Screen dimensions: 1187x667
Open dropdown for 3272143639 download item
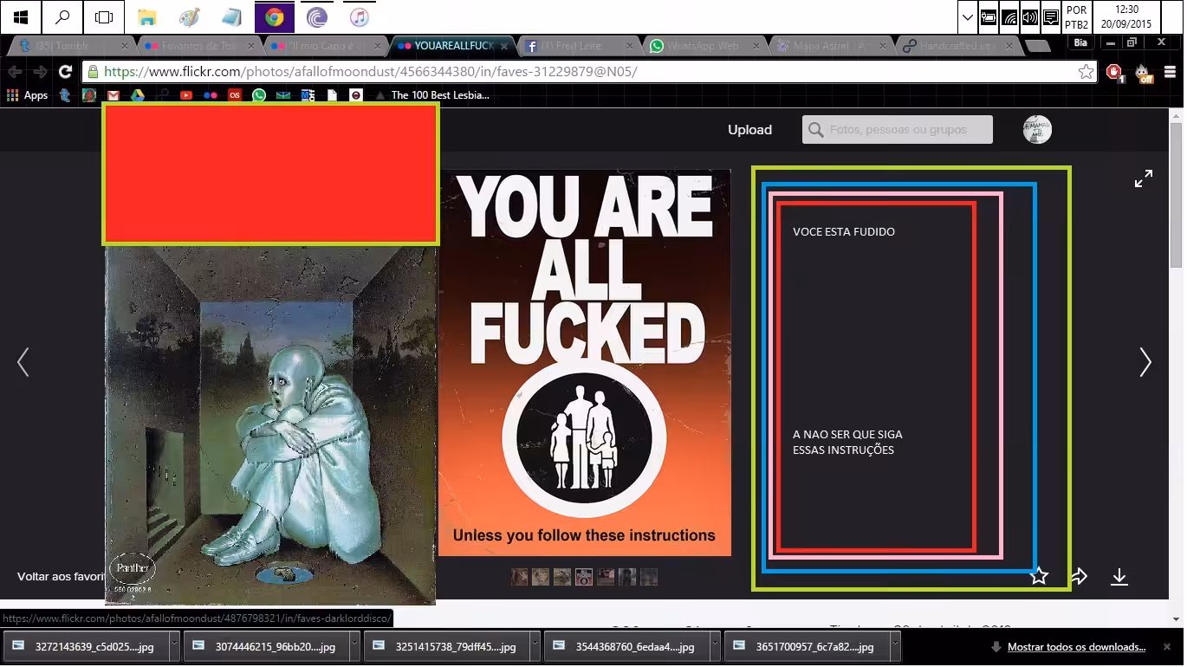(x=174, y=646)
